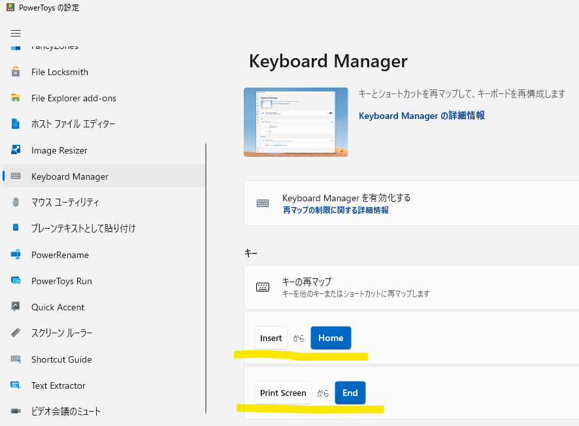This screenshot has height=426, width=579.
Task: Select ビデオ会議のミュート in sidebar
Action: tap(104, 411)
